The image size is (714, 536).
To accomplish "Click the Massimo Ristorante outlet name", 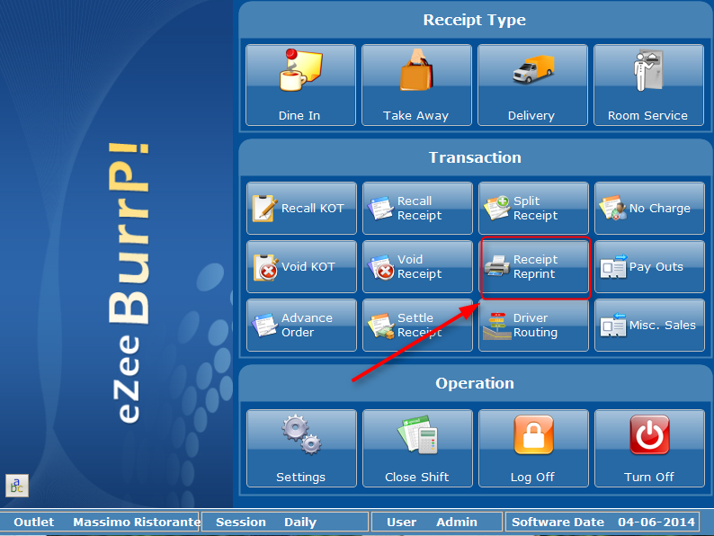I will pyautogui.click(x=137, y=522).
